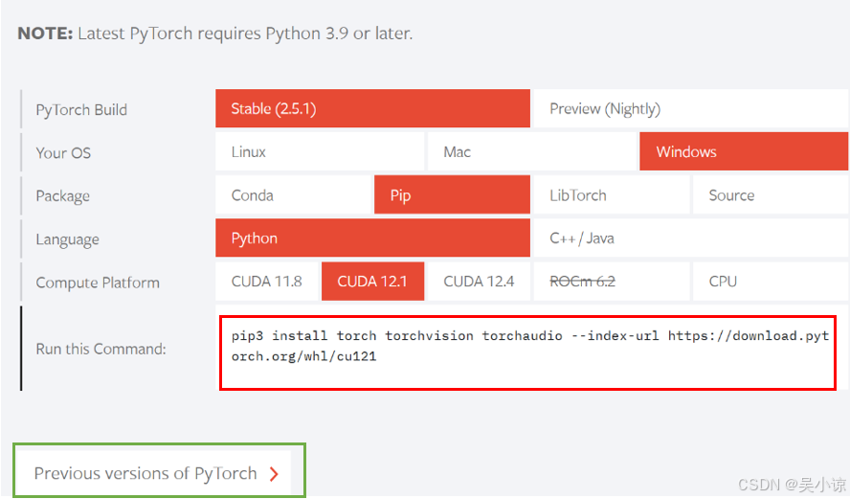This screenshot has width=850, height=499.
Task: Click the Language row label
Action: (67, 239)
